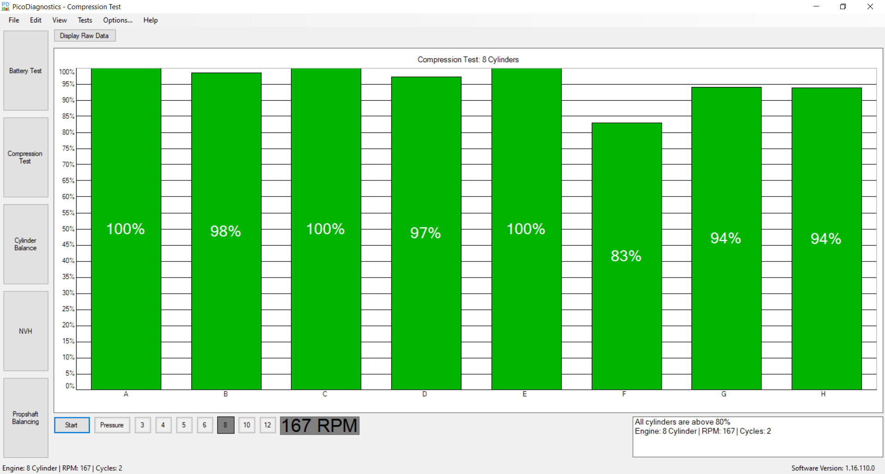Click the 'All cylinders are above 80%' text

pos(683,422)
